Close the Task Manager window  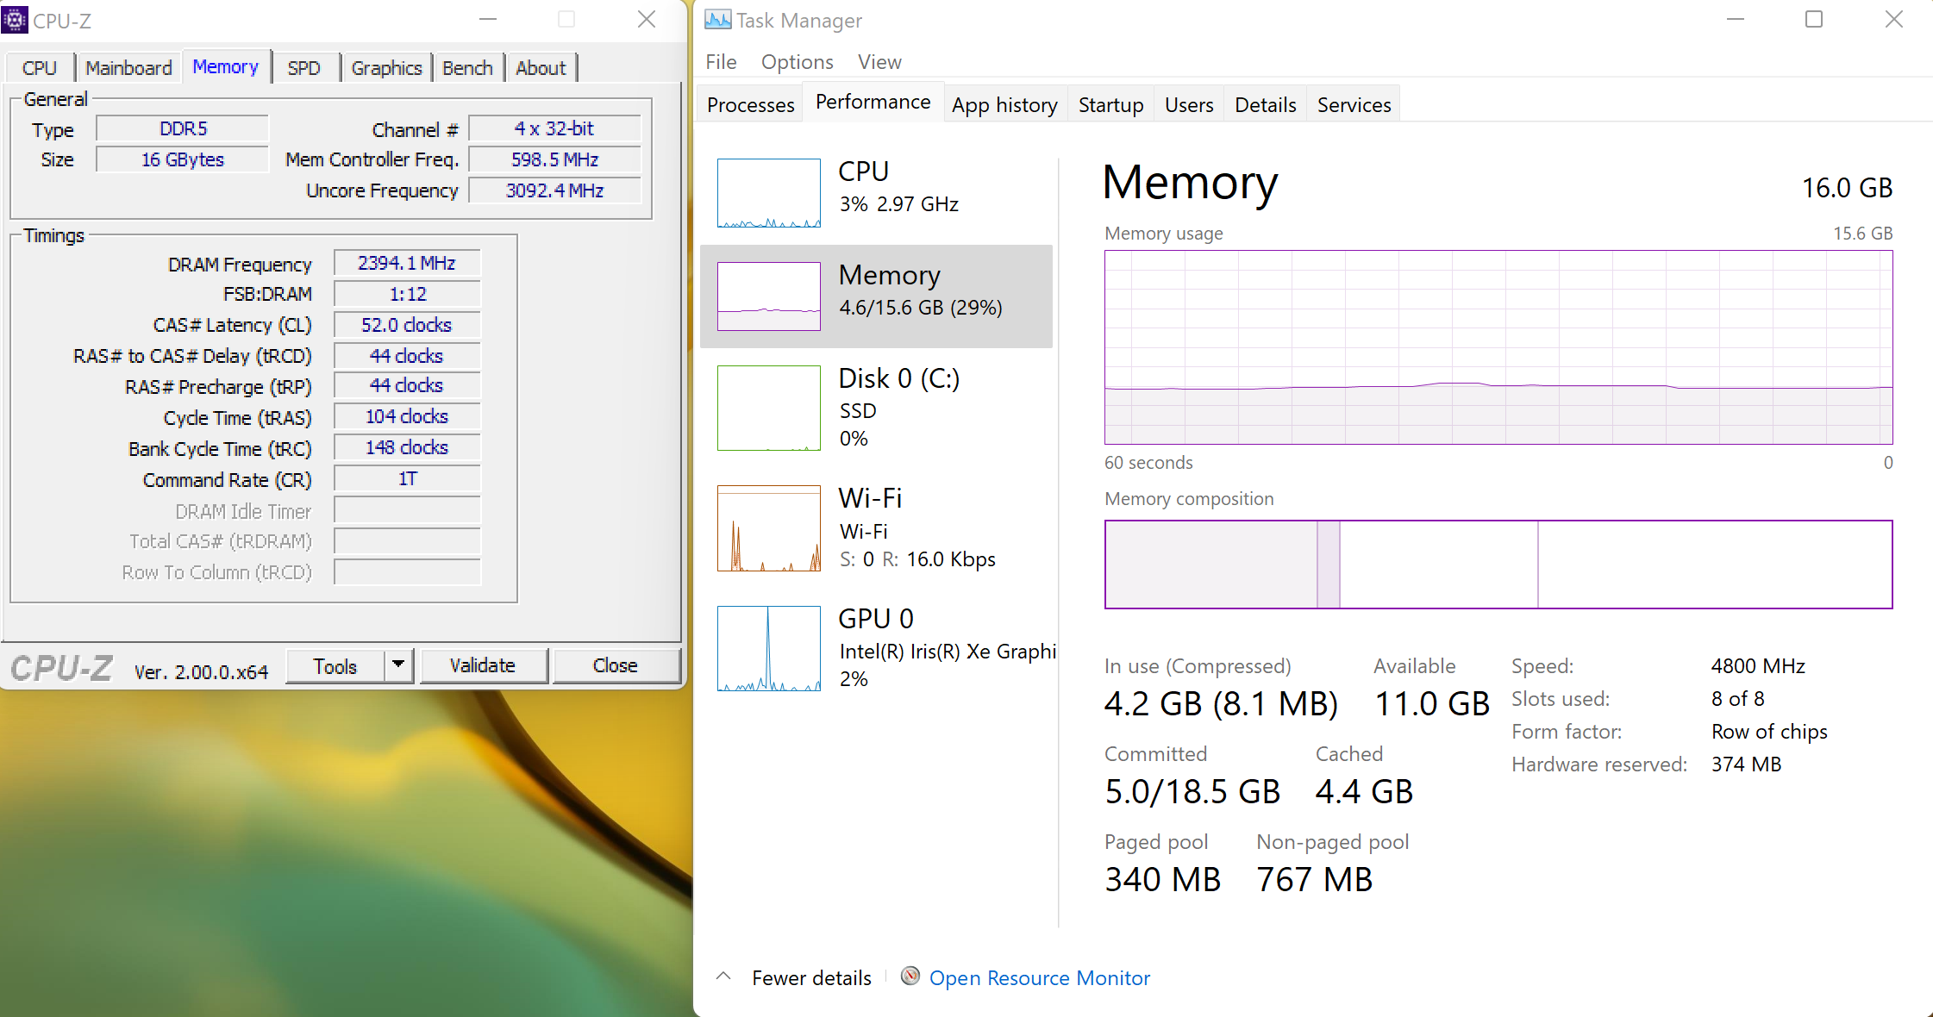[x=1893, y=19]
